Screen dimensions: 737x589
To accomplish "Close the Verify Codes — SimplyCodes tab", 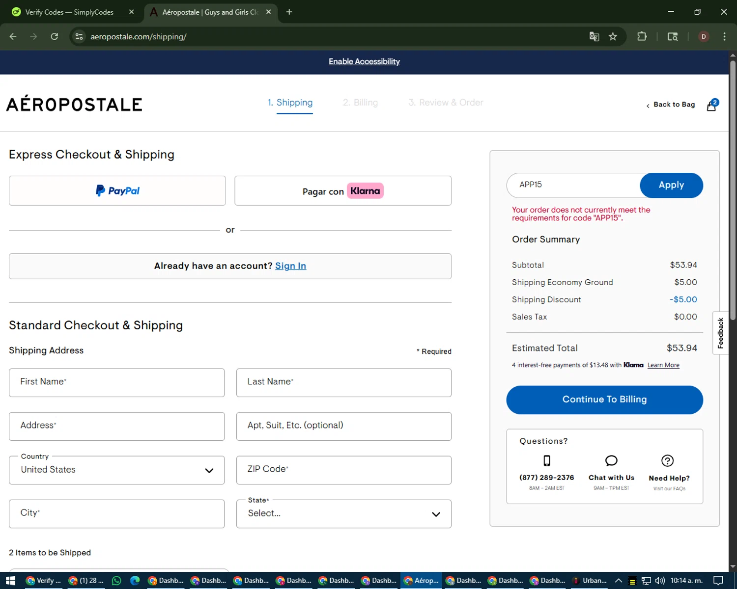I will (x=131, y=12).
